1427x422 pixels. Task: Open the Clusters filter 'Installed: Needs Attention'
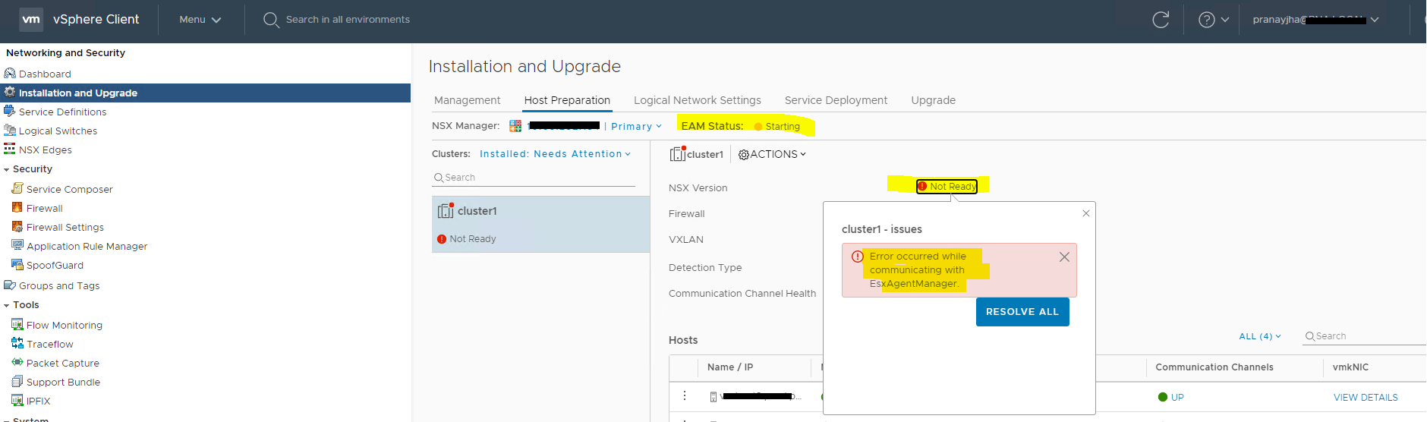click(555, 153)
